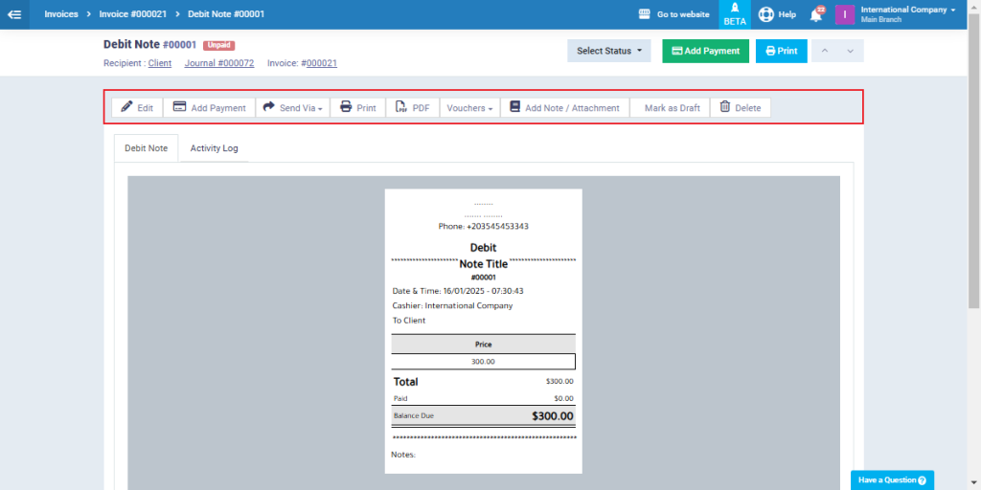This screenshot has width=981, height=490.
Task: Switch to the Activity Log tab
Action: click(x=214, y=148)
